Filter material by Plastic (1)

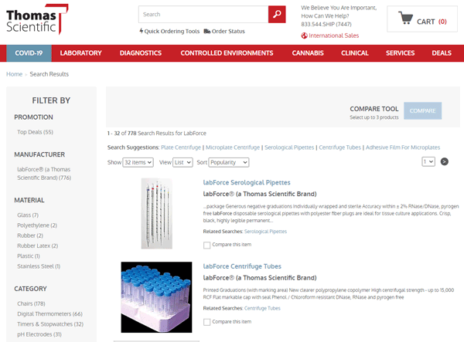29,256
